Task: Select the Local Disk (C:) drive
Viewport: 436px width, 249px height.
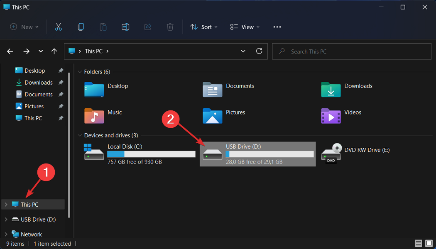Action: [x=140, y=154]
